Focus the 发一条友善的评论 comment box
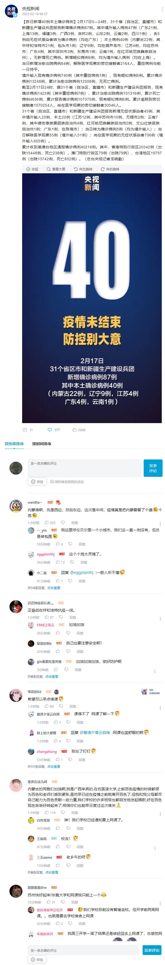165x965 pixels. pyautogui.click(x=84, y=468)
